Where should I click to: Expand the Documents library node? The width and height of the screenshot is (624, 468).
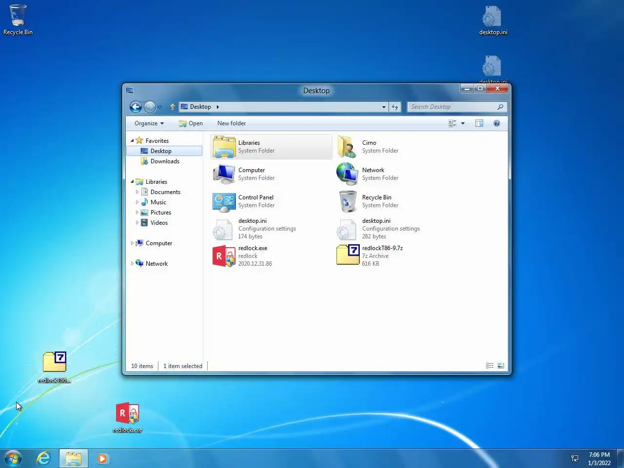point(137,192)
